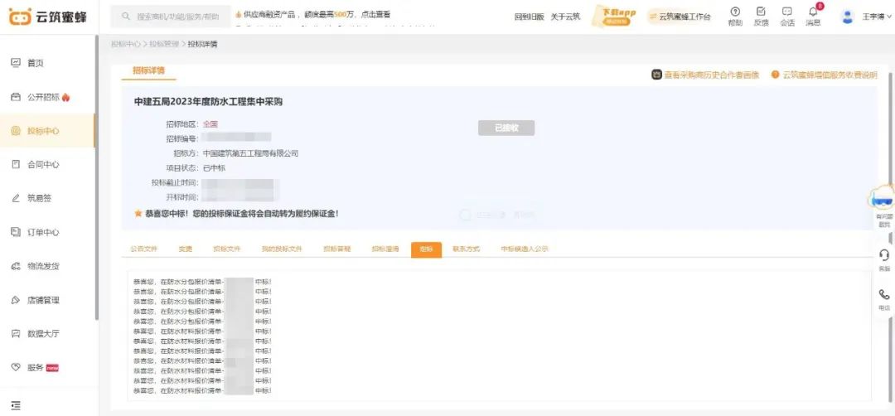Image resolution: width=895 pixels, height=416 pixels.
Task: Open 公开招标 in the sidebar
Action: tap(43, 97)
